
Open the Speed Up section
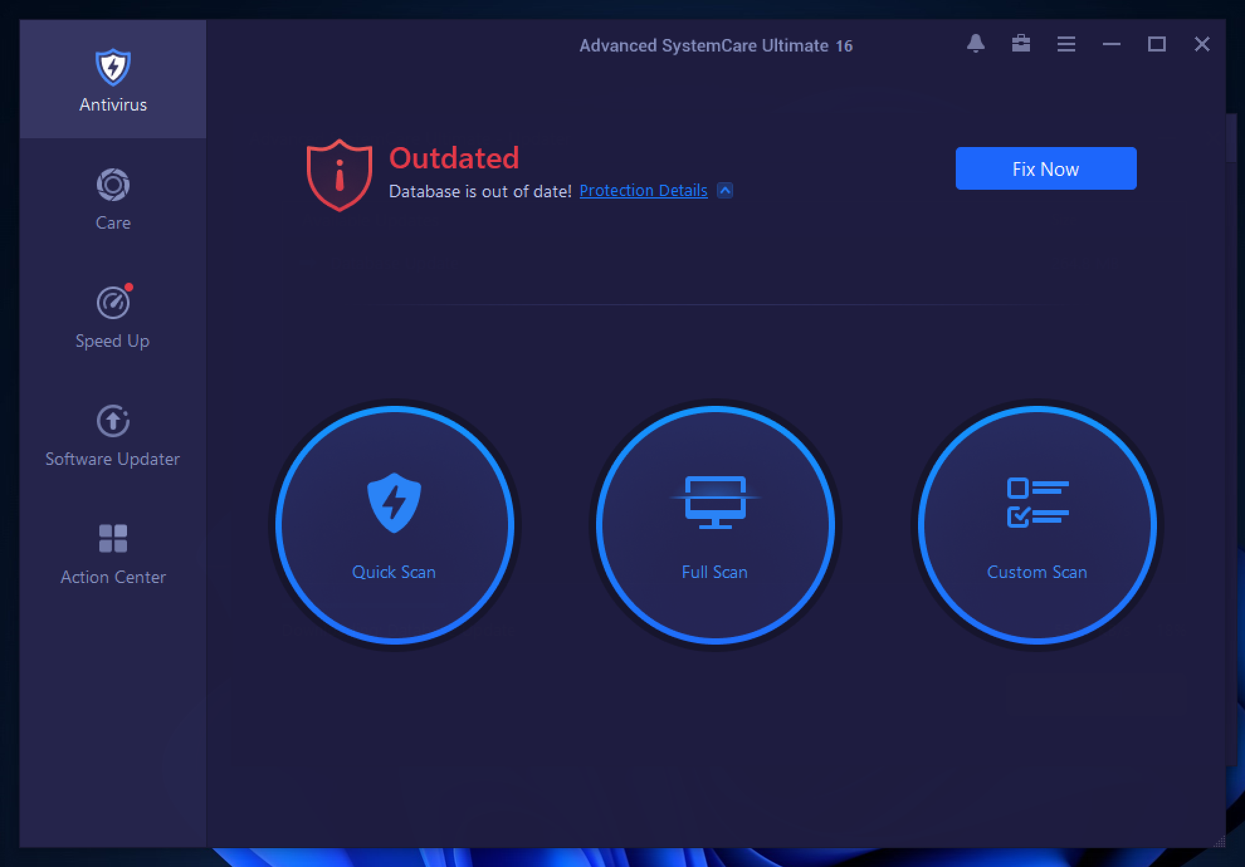(x=113, y=317)
